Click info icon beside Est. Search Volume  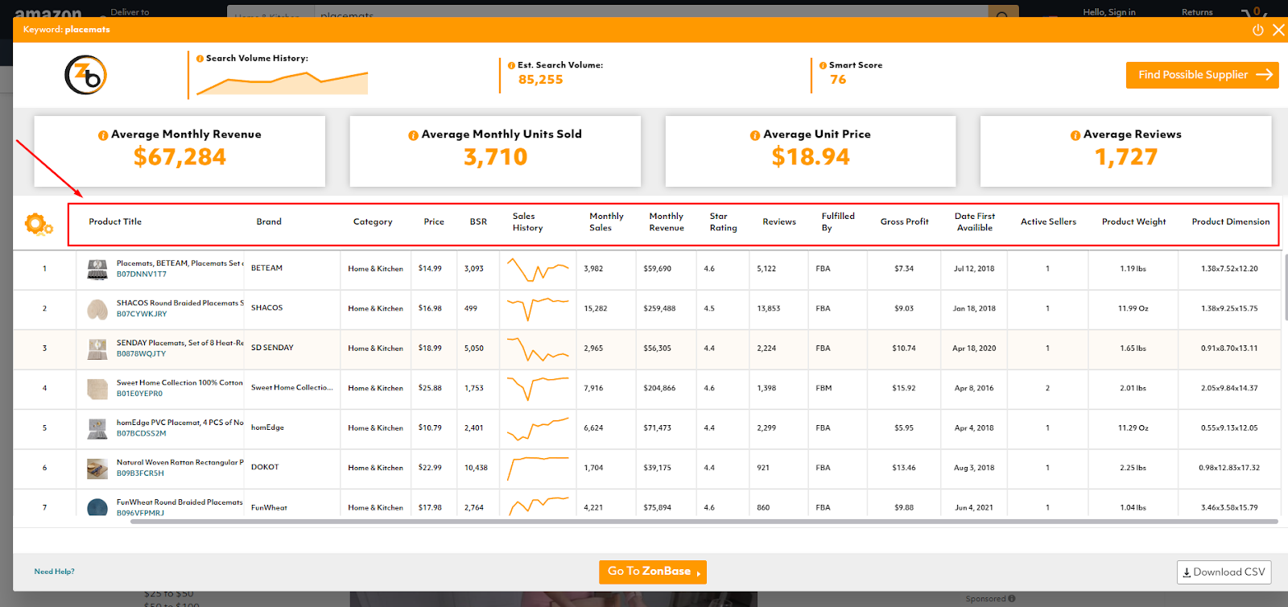(x=511, y=65)
